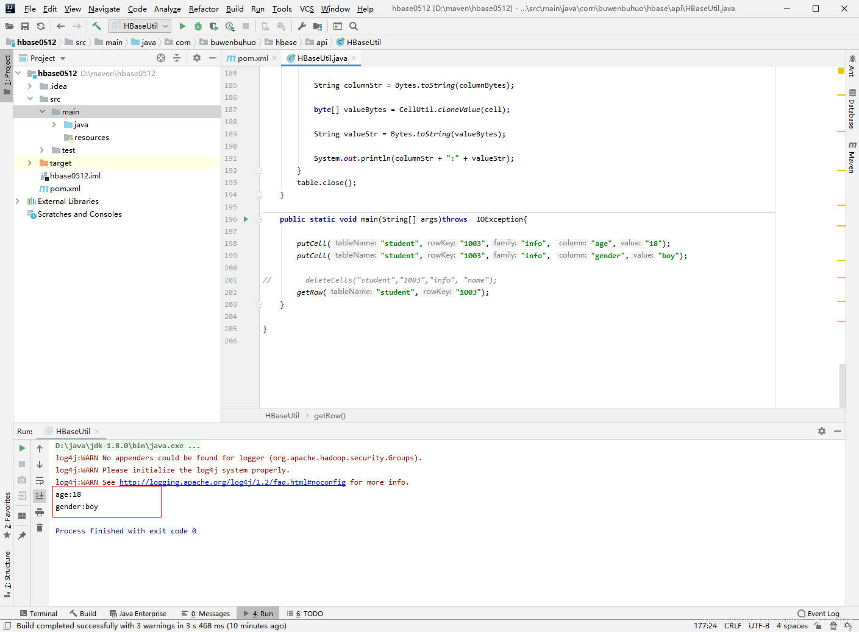Toggle tool window bars icon bottom-left
Viewport: 859px width, 632px height.
7,626
